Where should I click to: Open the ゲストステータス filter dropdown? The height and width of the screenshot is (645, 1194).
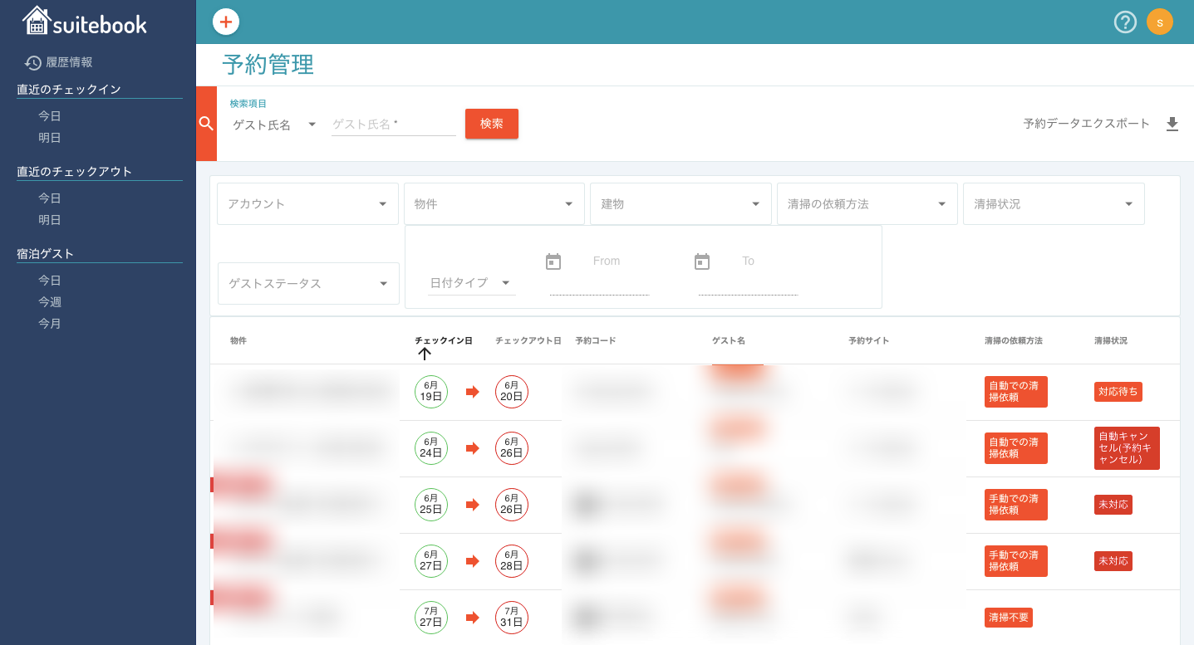point(308,284)
